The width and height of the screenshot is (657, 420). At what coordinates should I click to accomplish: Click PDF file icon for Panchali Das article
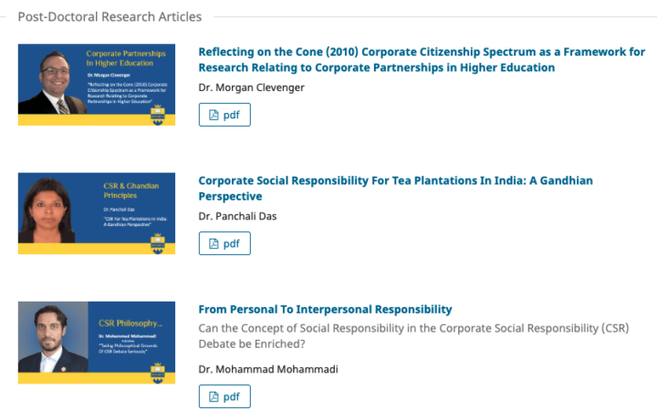pyautogui.click(x=214, y=243)
